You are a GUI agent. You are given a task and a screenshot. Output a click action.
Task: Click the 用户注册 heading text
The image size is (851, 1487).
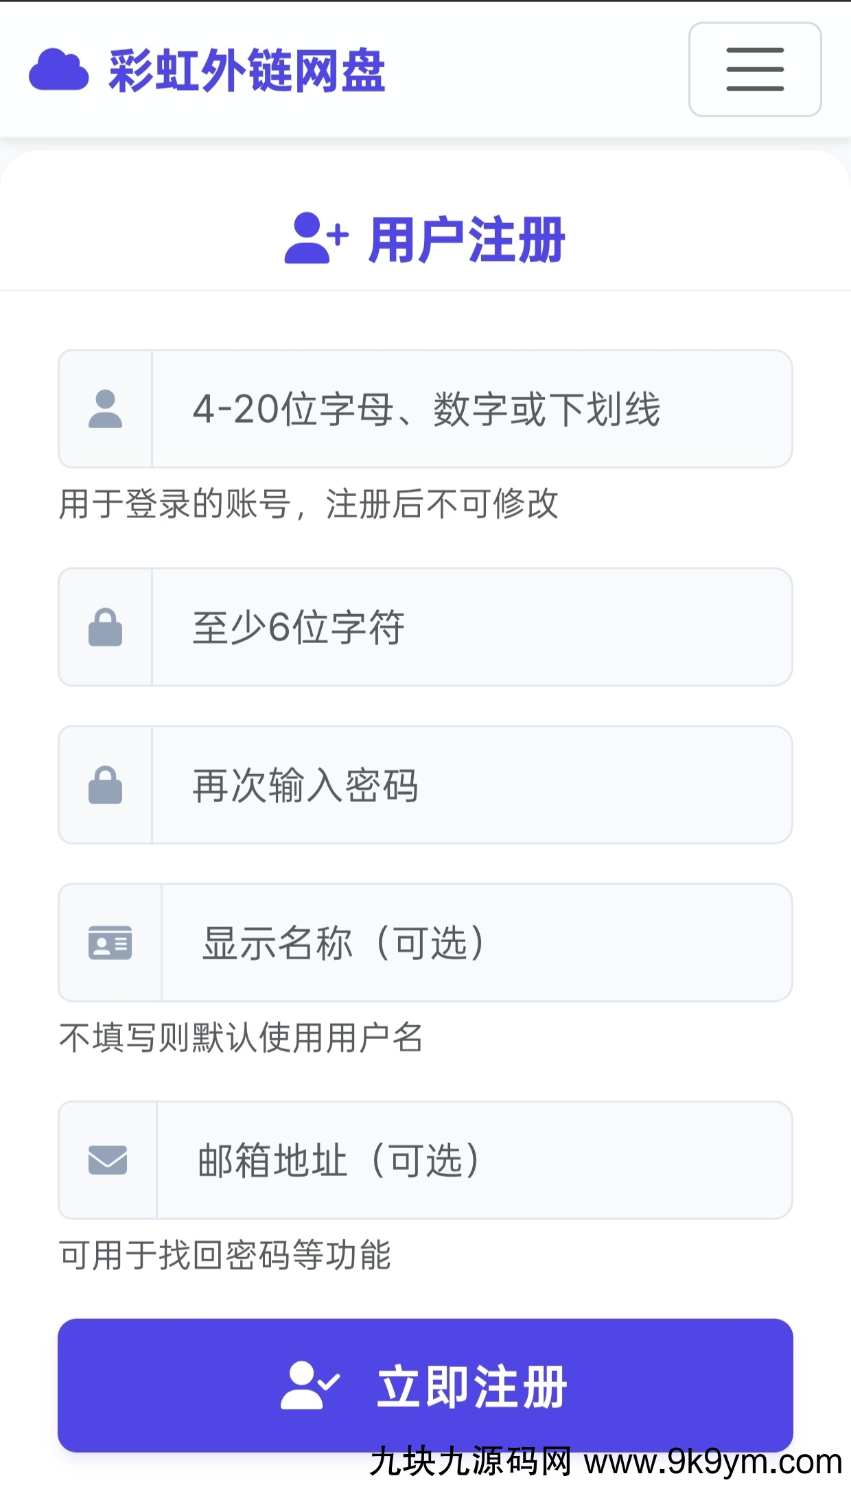click(x=467, y=239)
